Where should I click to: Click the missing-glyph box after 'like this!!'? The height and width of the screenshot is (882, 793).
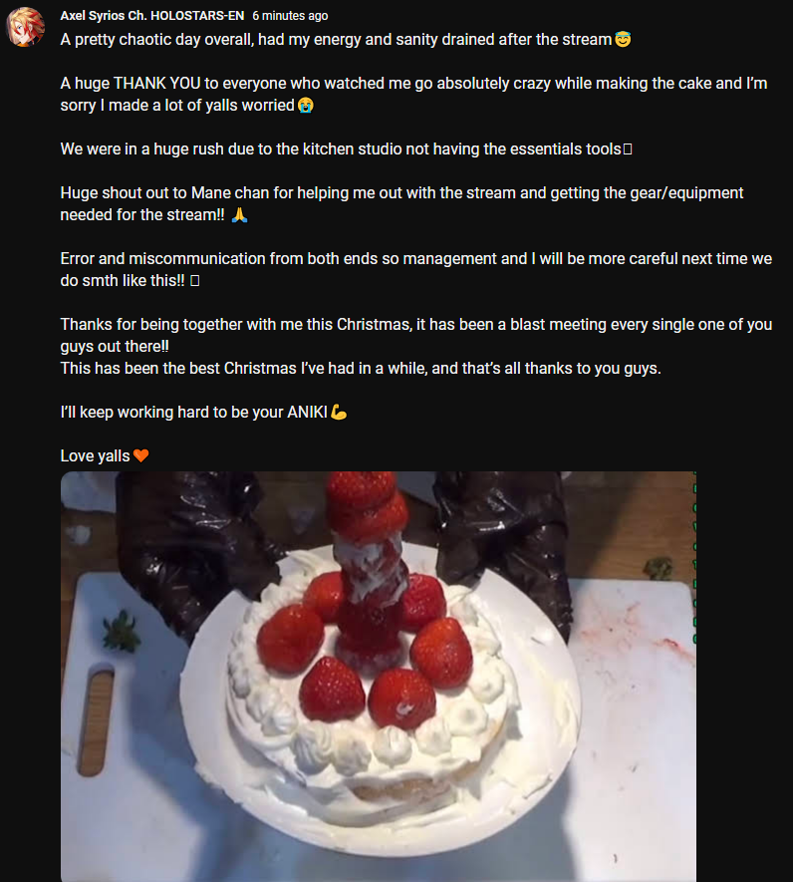coord(194,281)
